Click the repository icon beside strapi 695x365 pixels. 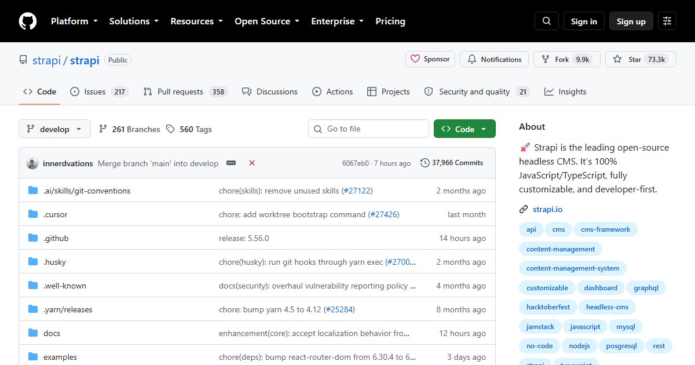(x=23, y=60)
